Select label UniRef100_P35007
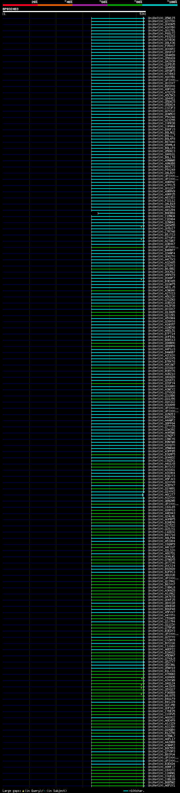 [161, 46]
